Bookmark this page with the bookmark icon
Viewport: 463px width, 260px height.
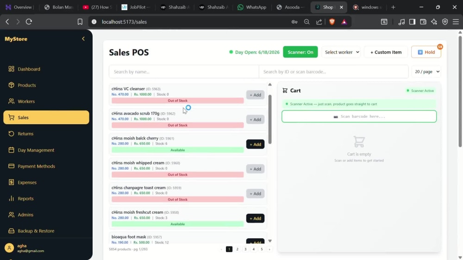click(x=80, y=22)
